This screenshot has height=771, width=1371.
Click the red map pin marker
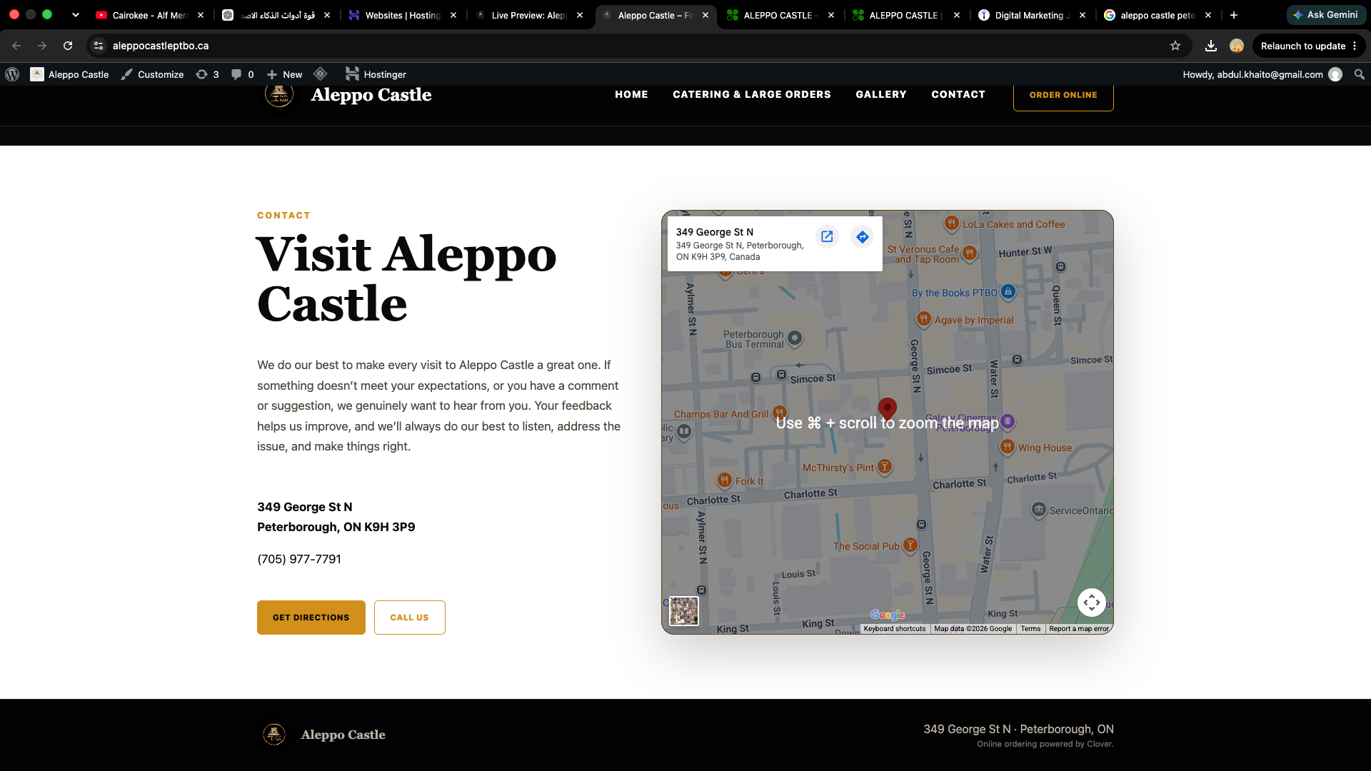coord(887,408)
